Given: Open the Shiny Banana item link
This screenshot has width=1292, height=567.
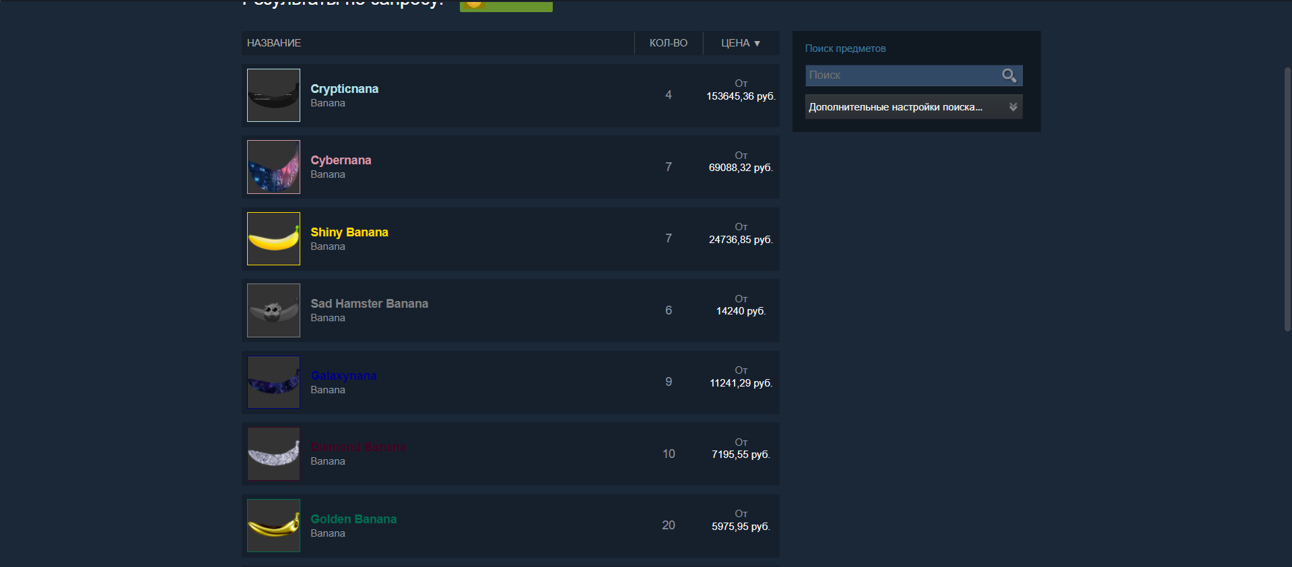Looking at the screenshot, I should point(349,232).
